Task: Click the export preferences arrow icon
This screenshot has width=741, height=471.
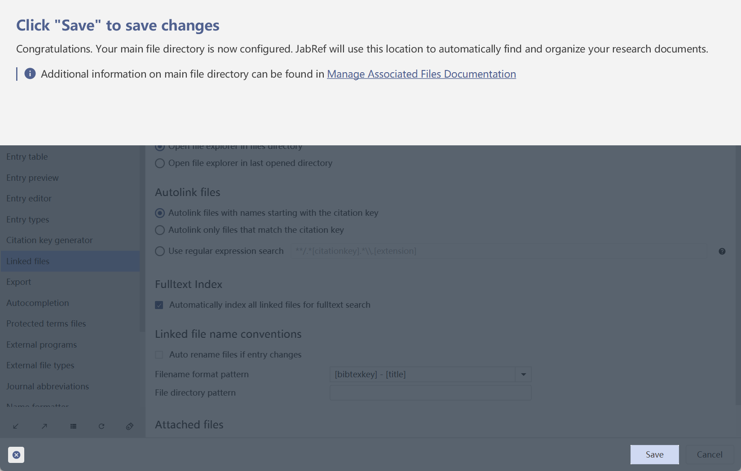Action: click(x=44, y=426)
